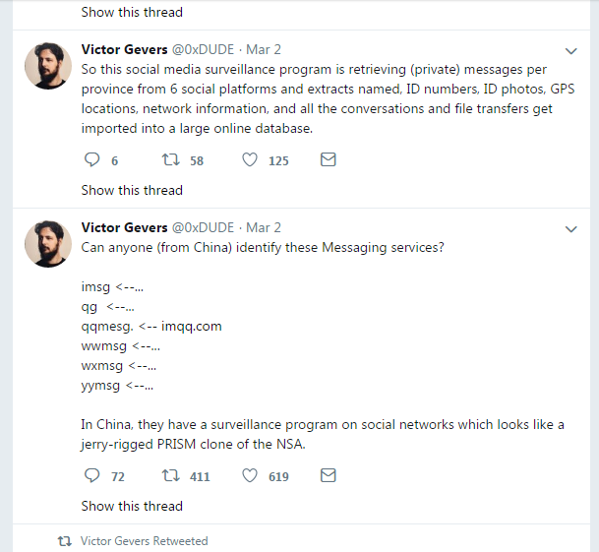Image resolution: width=599 pixels, height=552 pixels.
Task: Open the Mar 2 timestamp of the Messaging services tweet
Action: [263, 228]
